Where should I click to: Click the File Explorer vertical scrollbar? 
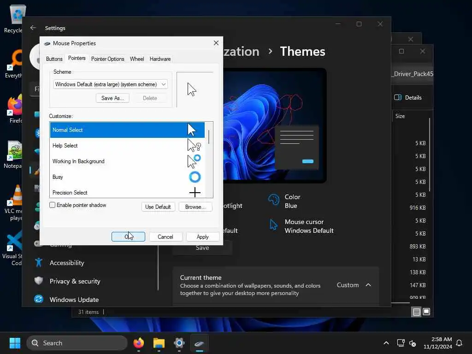pyautogui.click(x=430, y=154)
